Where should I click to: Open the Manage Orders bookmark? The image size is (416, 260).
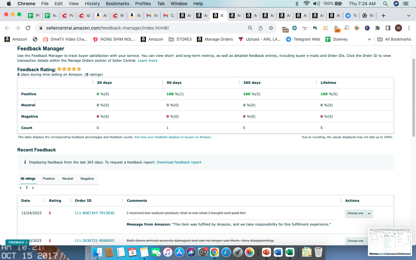[x=215, y=39]
